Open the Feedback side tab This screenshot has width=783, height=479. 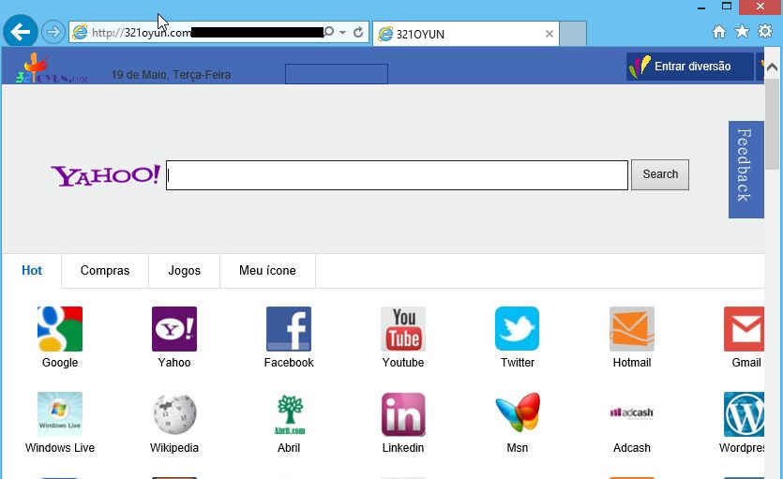point(746,170)
